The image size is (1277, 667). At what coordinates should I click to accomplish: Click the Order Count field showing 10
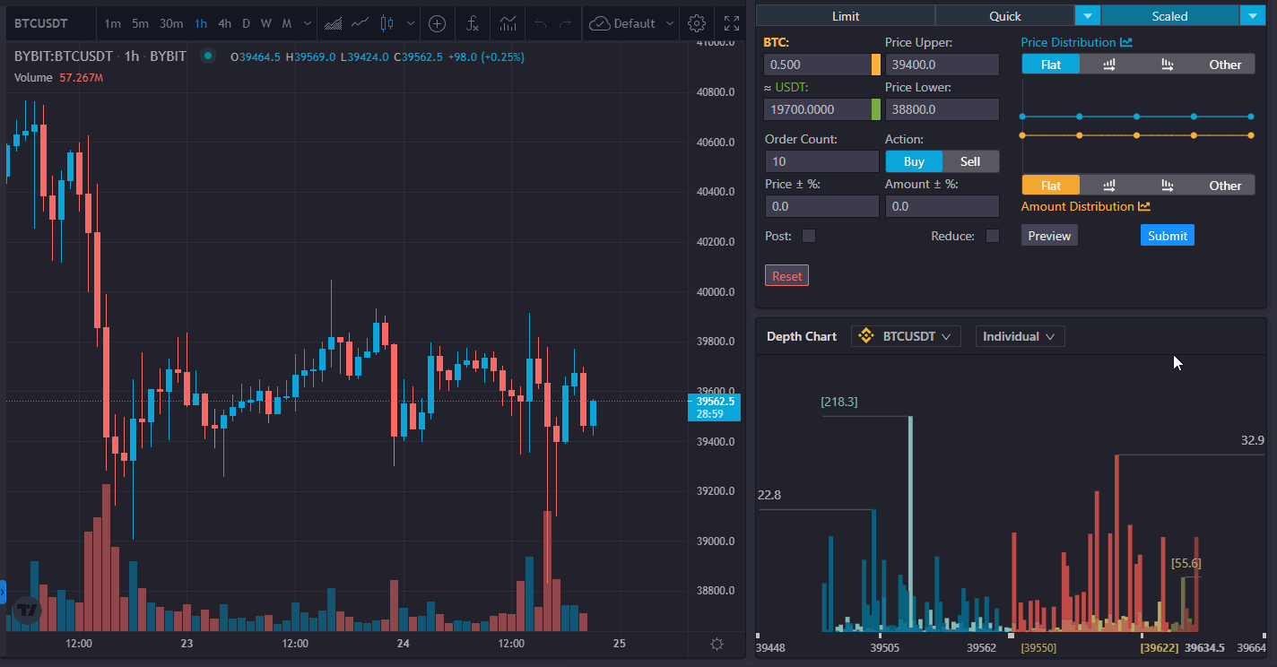pyautogui.click(x=821, y=161)
